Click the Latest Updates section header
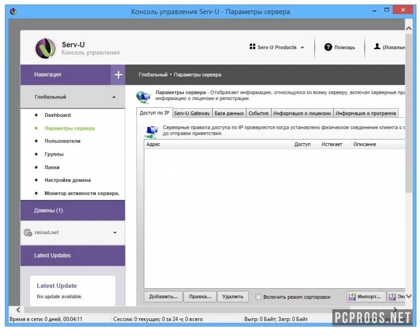Viewport: 420px width, 336px height. (x=72, y=255)
